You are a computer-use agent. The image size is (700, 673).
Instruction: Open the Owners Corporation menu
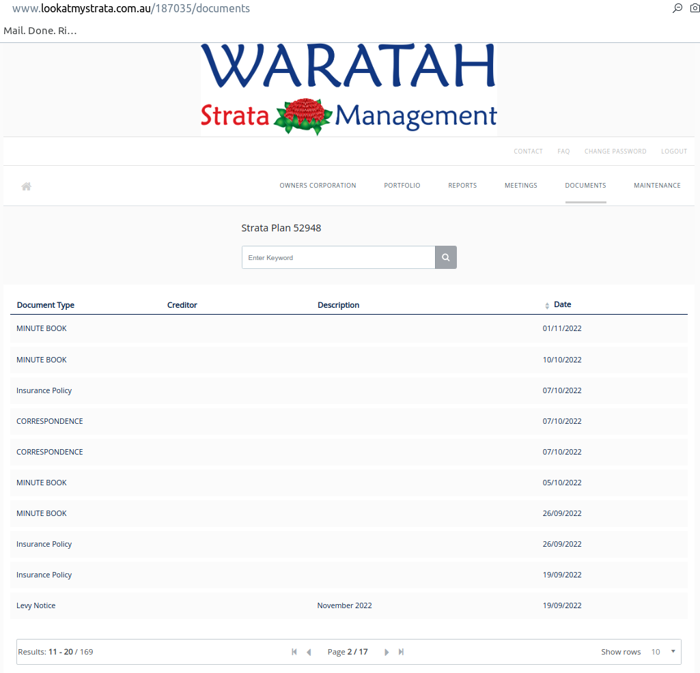pos(318,186)
